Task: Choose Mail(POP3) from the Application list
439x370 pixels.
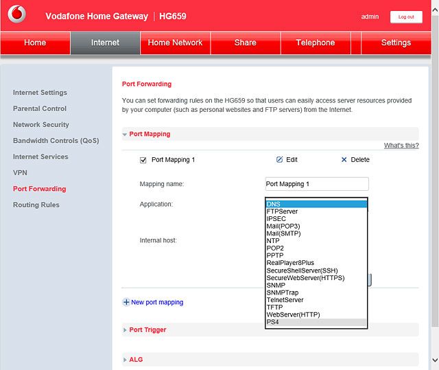Action: 316,226
